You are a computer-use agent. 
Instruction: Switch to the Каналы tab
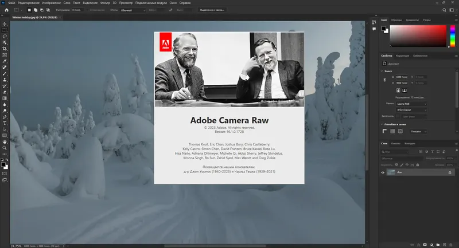click(x=396, y=143)
